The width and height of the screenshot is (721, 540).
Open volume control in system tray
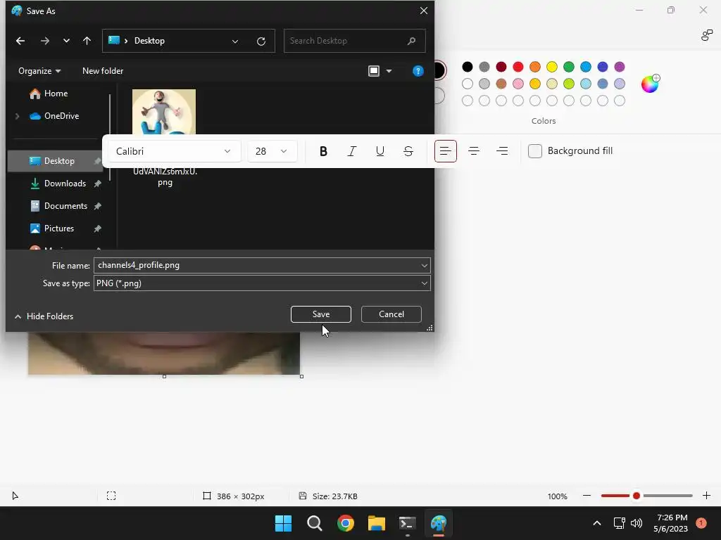(637, 523)
